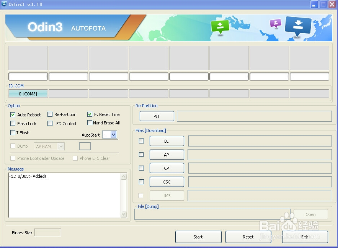
Task: Tick the checkbox beside AP button
Action: (x=141, y=155)
